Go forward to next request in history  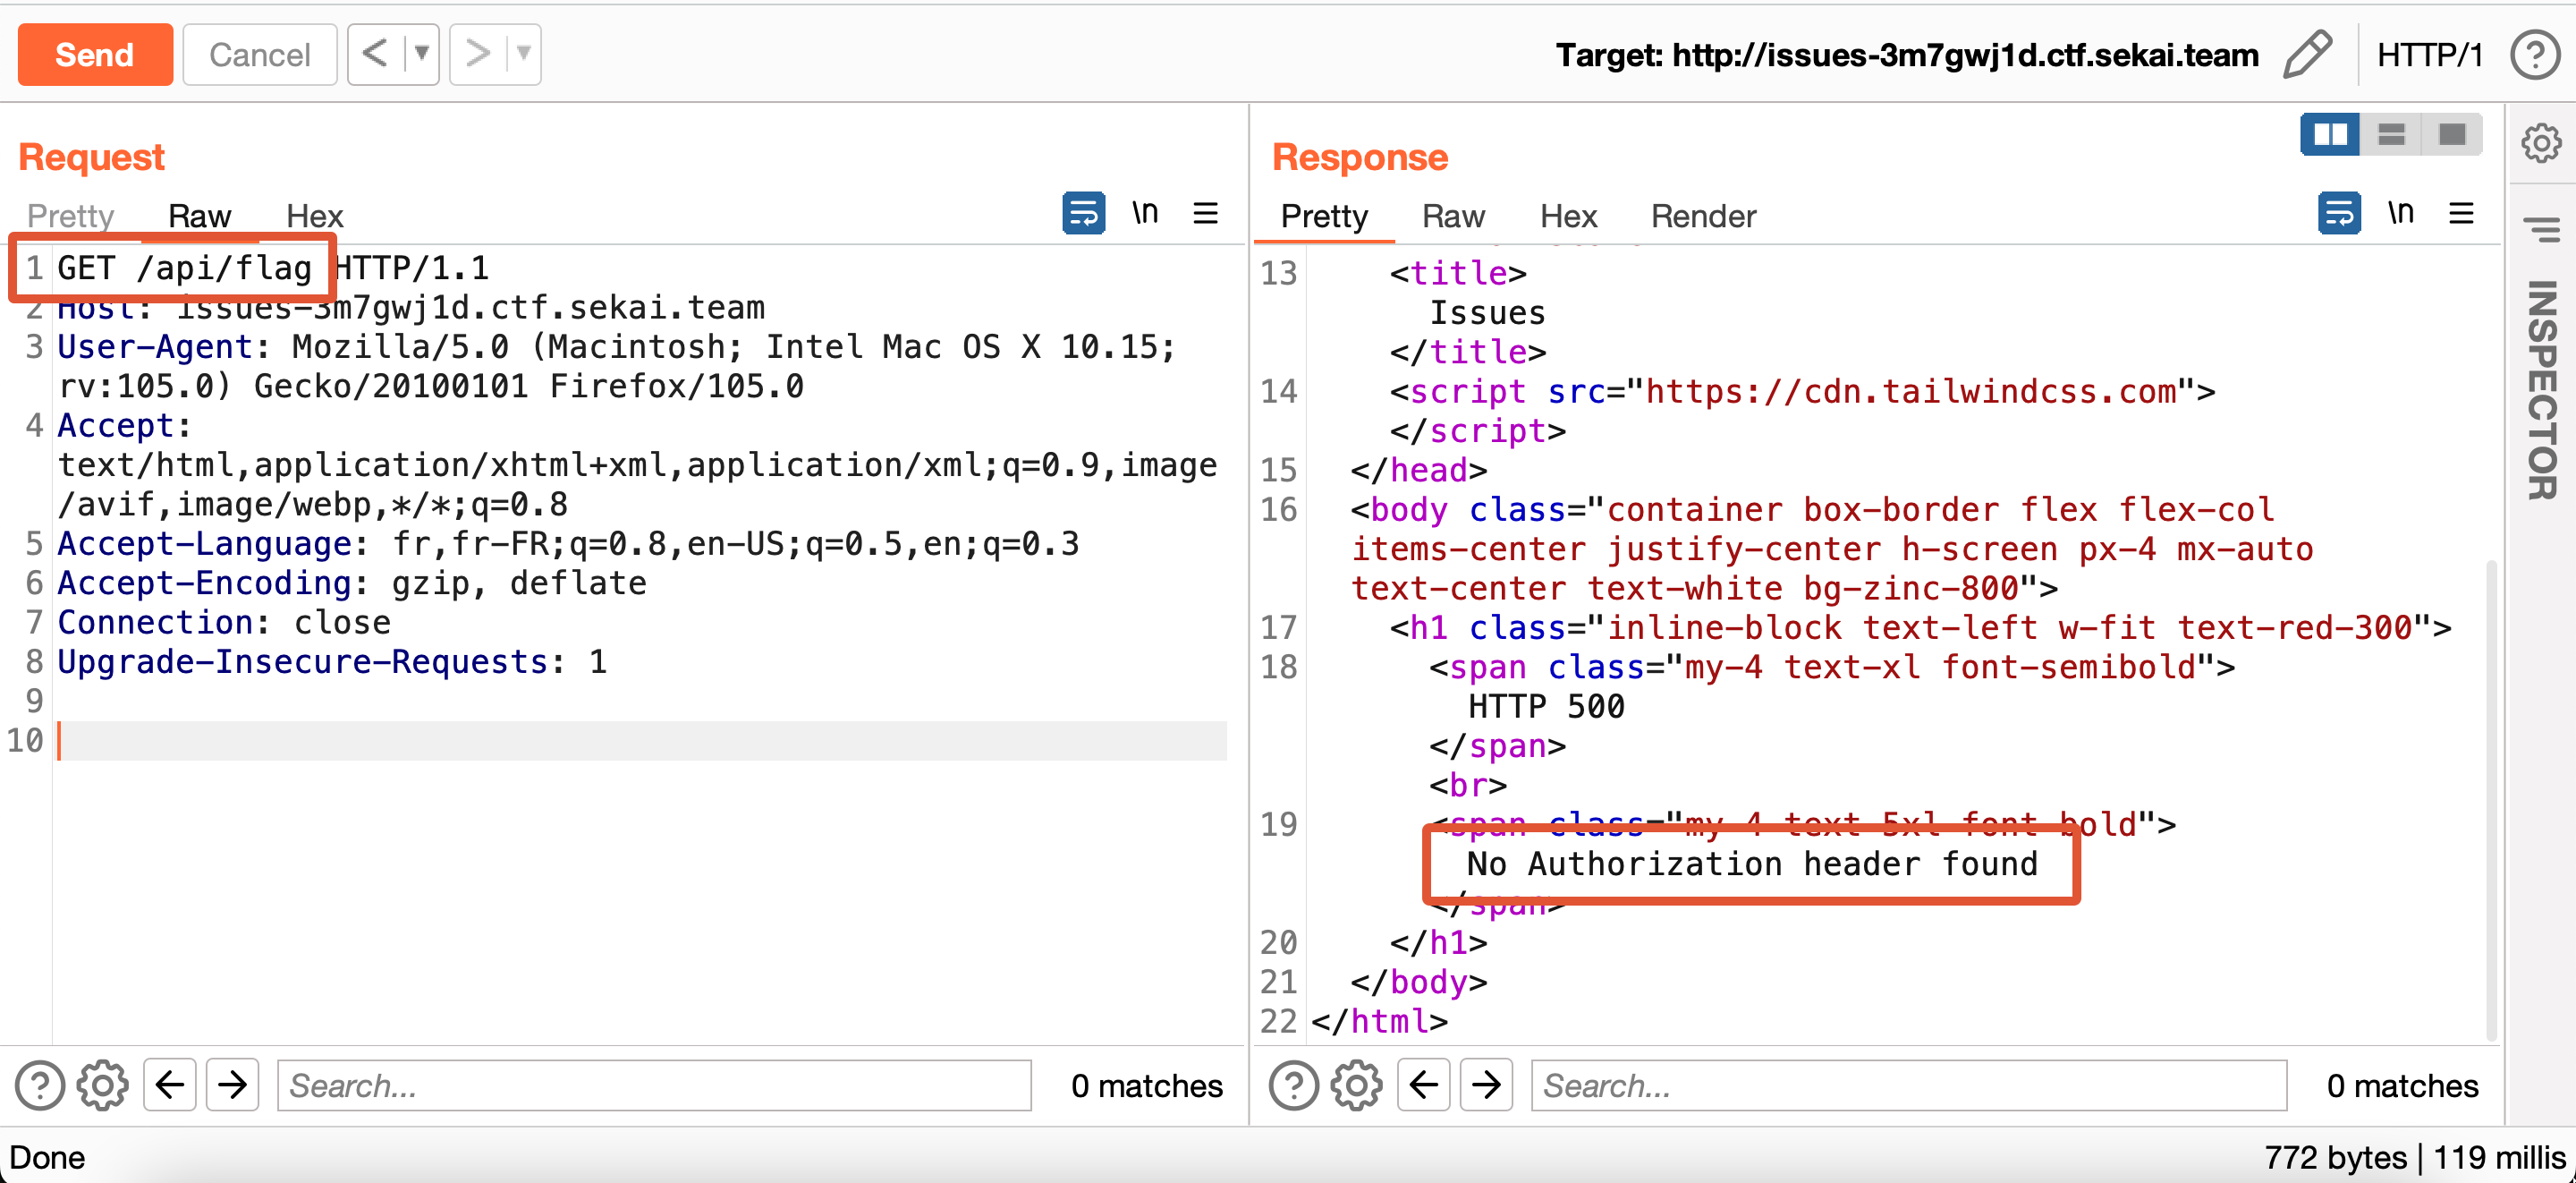point(478,54)
